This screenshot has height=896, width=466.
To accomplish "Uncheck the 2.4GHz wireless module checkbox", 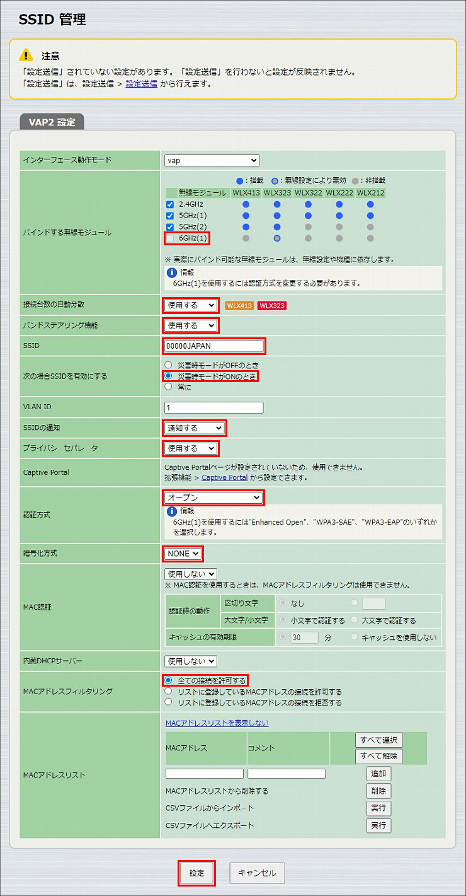I will (x=170, y=204).
